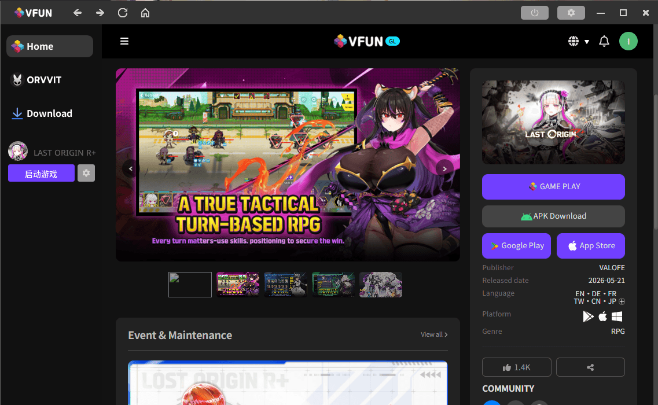658x405 pixels.
Task: Select Home in the sidebar
Action: 50,46
